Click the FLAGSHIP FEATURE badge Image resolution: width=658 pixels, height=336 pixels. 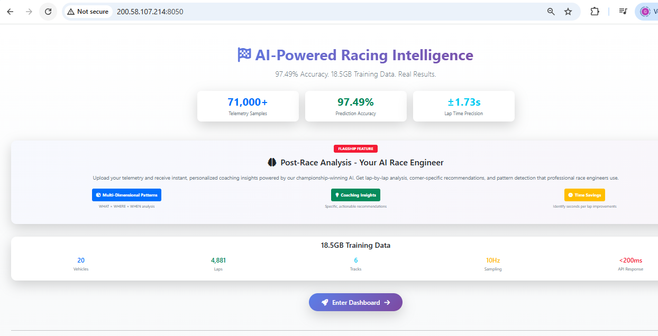point(355,149)
